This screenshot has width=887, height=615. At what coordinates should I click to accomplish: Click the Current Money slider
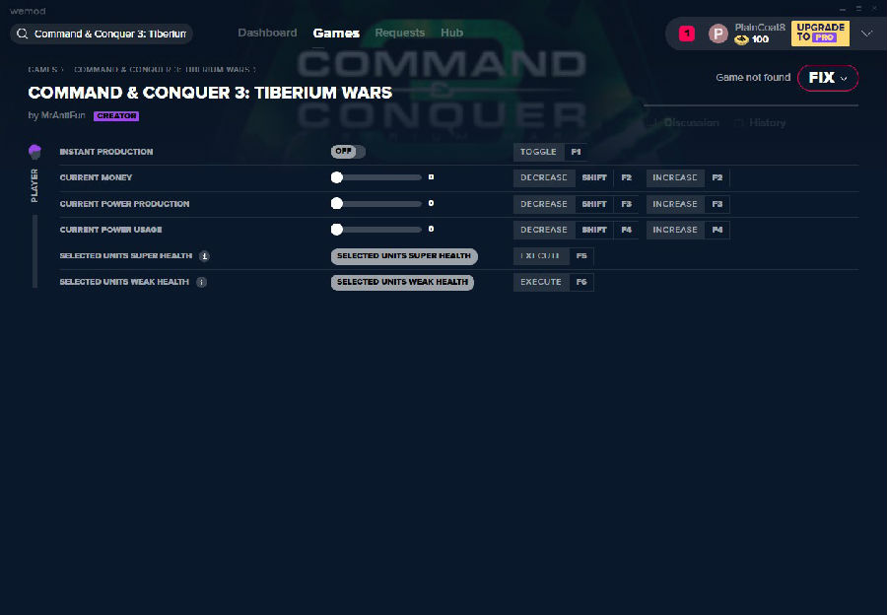coord(376,177)
